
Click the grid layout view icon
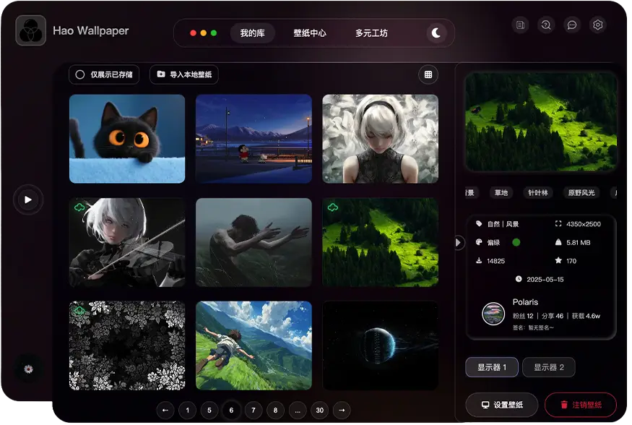[428, 74]
